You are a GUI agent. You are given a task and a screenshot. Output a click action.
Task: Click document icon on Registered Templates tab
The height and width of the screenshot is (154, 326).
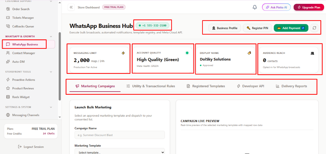point(188,86)
